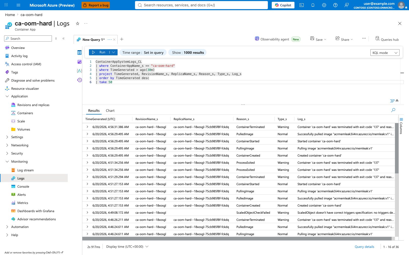Open the notifications bell

[x=313, y=5]
